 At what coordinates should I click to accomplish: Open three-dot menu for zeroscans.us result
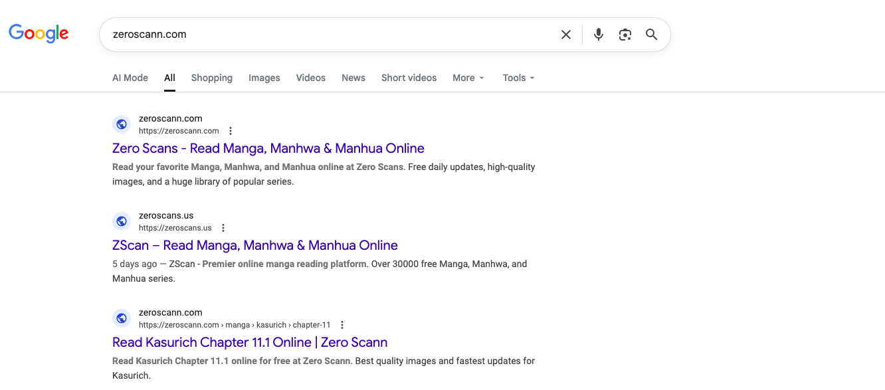[x=223, y=228]
